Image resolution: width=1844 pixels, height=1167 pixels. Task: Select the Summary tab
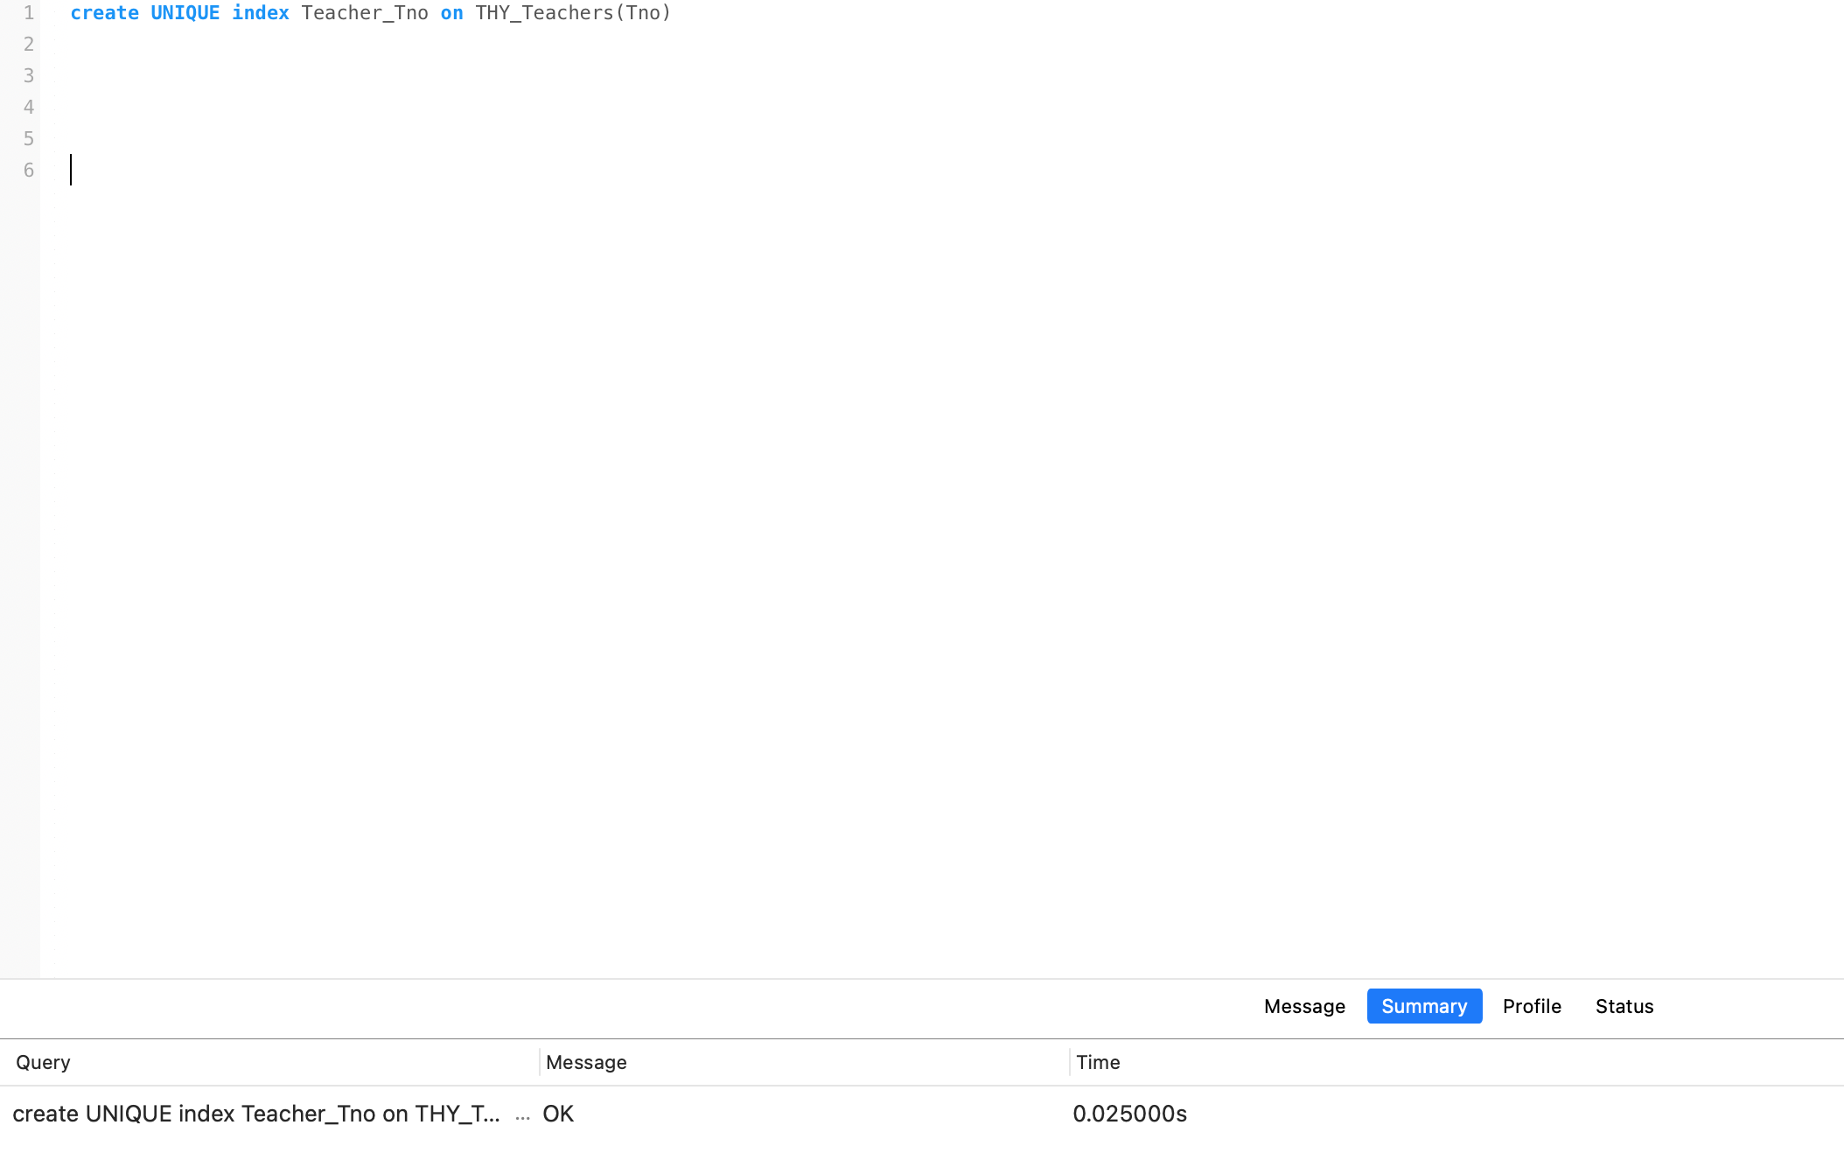(x=1423, y=1006)
